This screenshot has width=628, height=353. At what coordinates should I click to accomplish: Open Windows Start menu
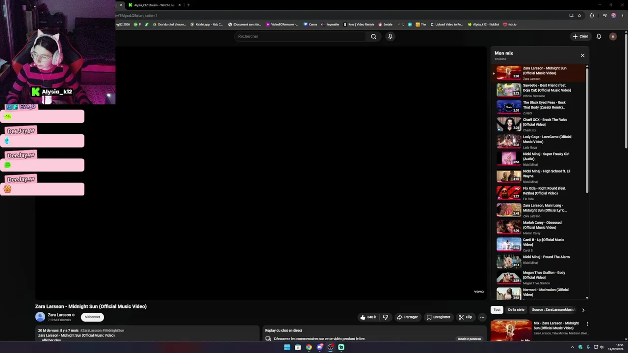pos(287,347)
